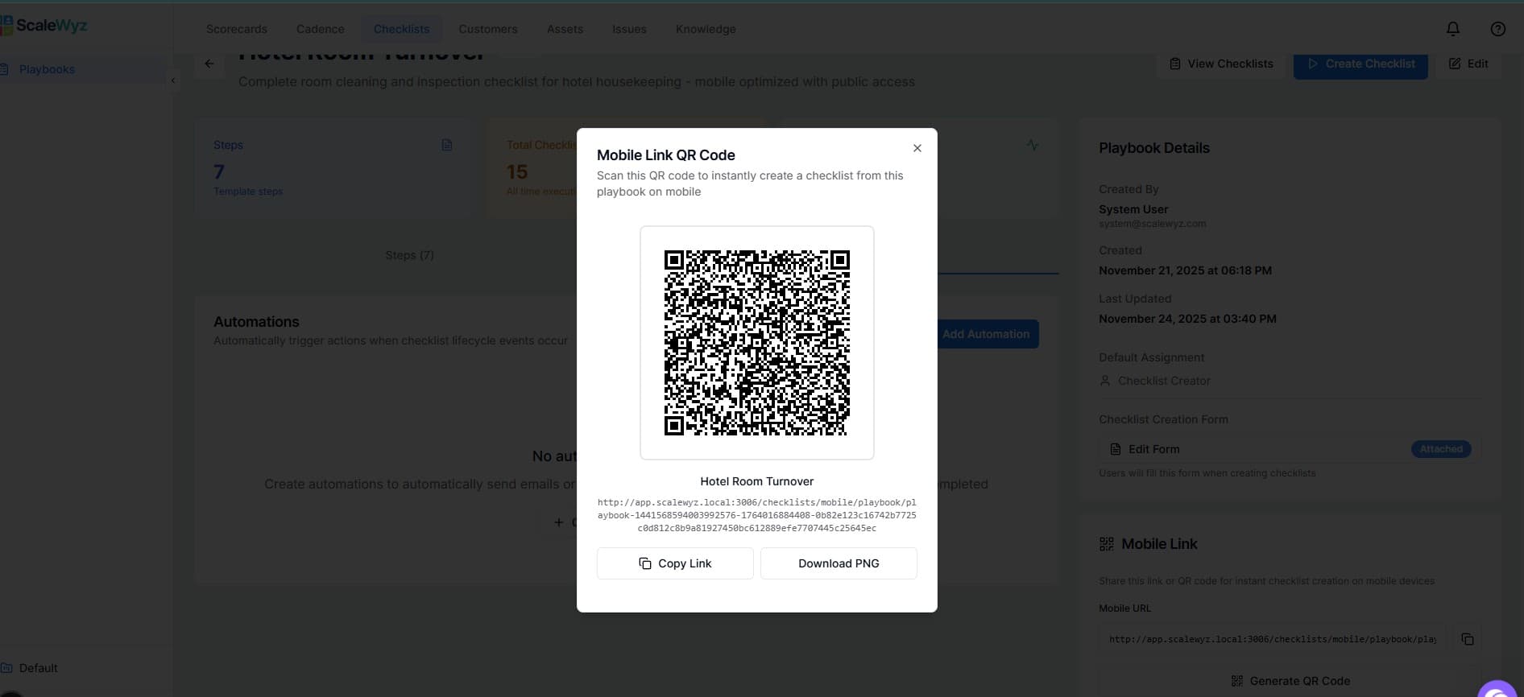Screen dimensions: 1524x697
Task: Click the System User name
Action: [1133, 209]
